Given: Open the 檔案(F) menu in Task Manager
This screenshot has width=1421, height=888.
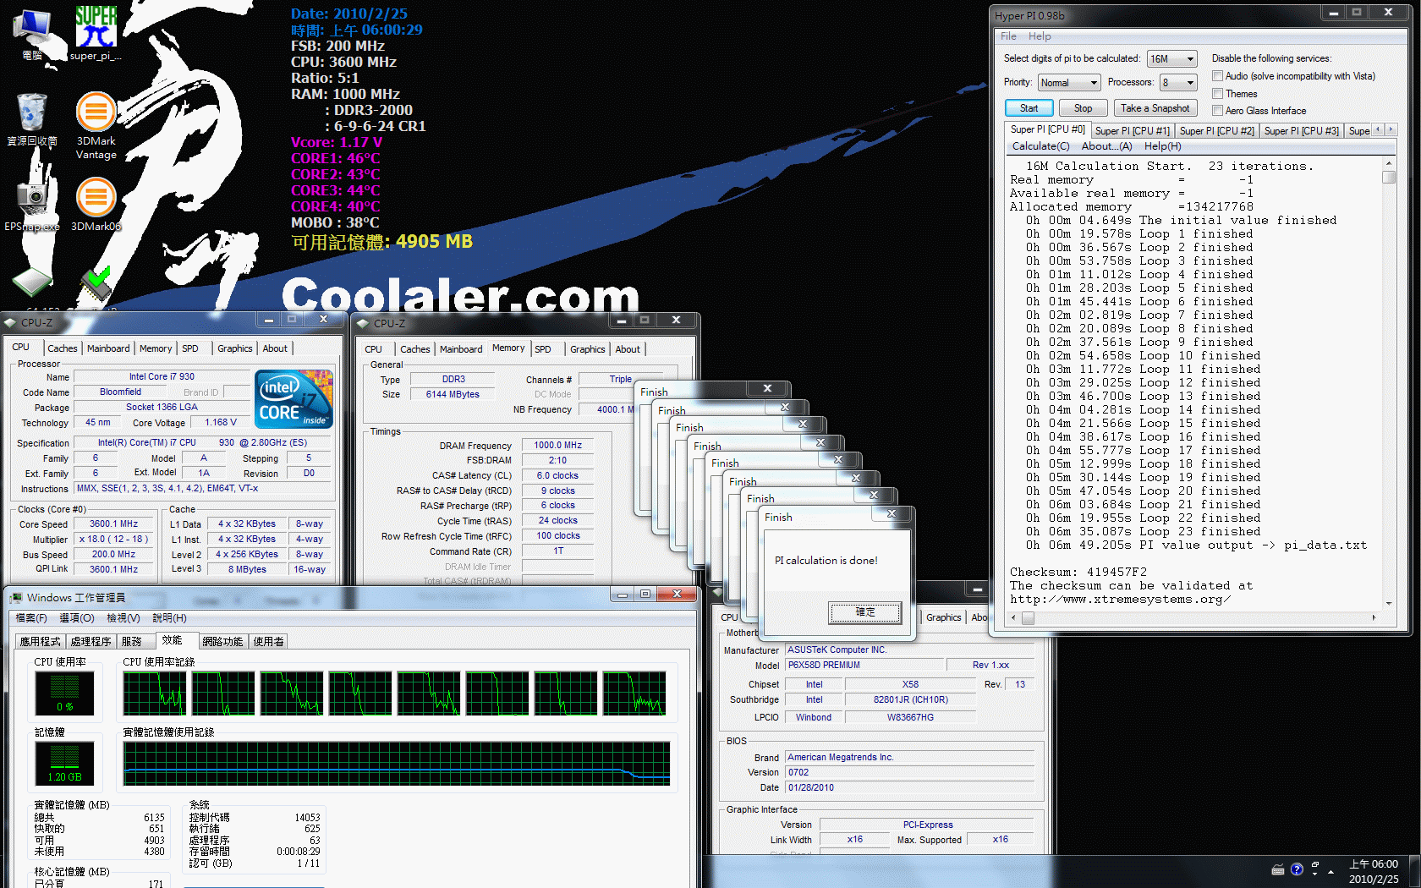Looking at the screenshot, I should 31,618.
